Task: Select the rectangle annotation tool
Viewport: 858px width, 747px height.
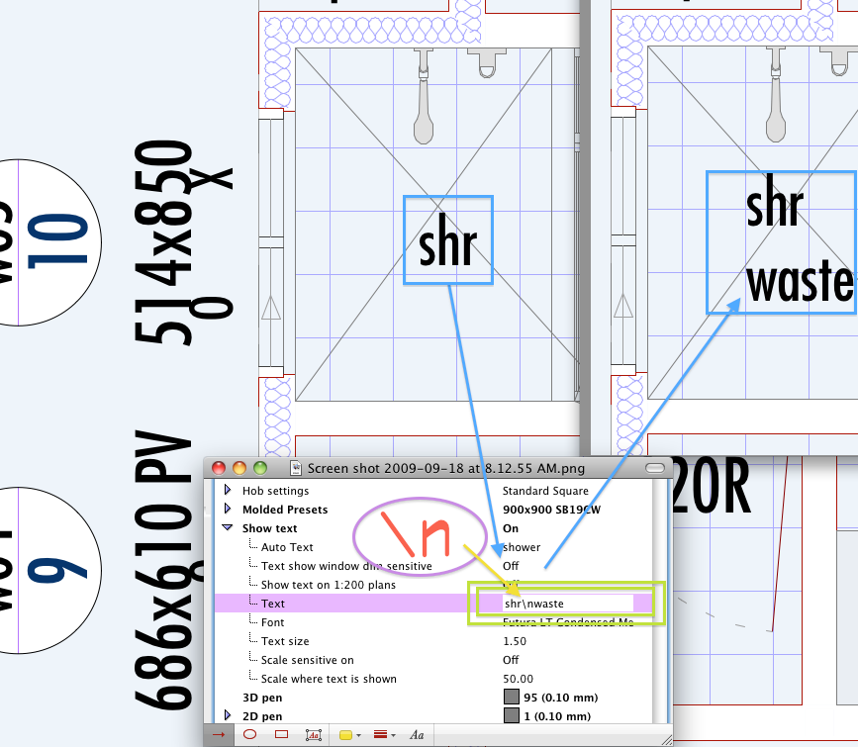Action: coord(281,734)
